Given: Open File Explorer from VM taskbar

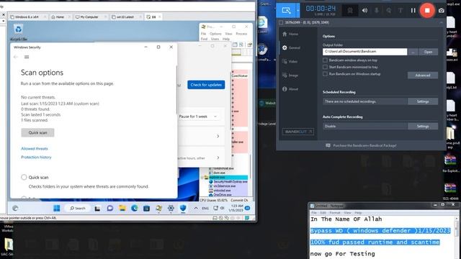Looking at the screenshot, I should click(x=122, y=208).
